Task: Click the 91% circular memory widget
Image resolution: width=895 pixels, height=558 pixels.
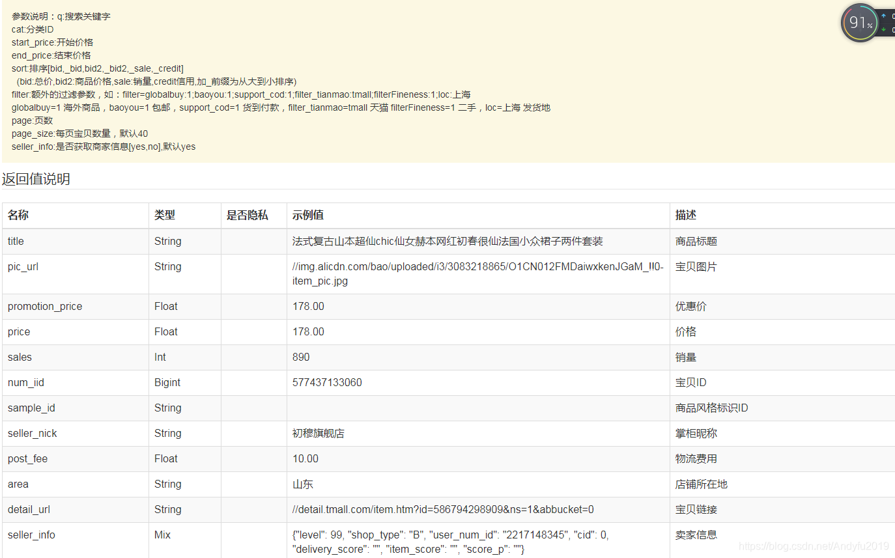Action: coord(860,23)
